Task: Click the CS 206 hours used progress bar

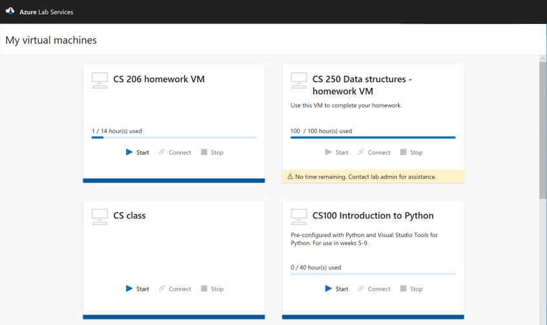Action: (x=174, y=137)
